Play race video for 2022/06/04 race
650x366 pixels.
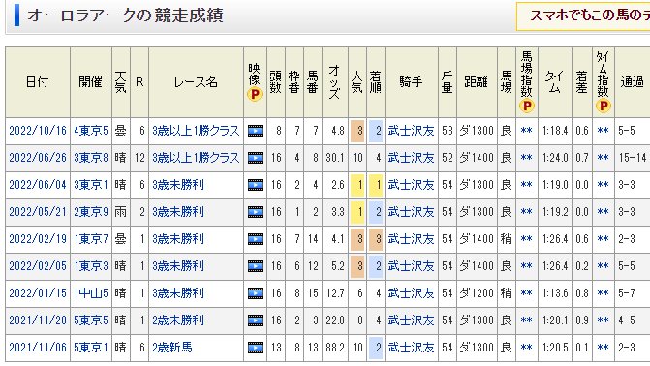pos(255,185)
